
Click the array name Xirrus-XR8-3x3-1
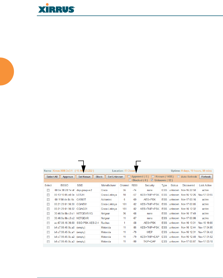(63, 171)
